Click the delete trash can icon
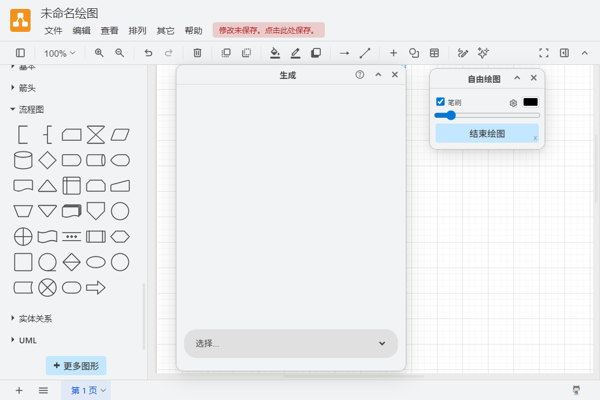600x400 pixels. coord(197,53)
